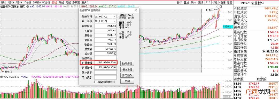Click the 前收盘价 field showing 1001.64
The image size is (279, 99).
pyautogui.click(x=105, y=26)
